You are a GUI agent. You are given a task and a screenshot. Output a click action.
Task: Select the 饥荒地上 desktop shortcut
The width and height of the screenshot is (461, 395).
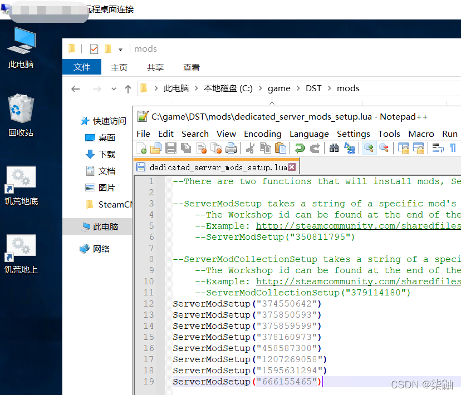point(21,254)
